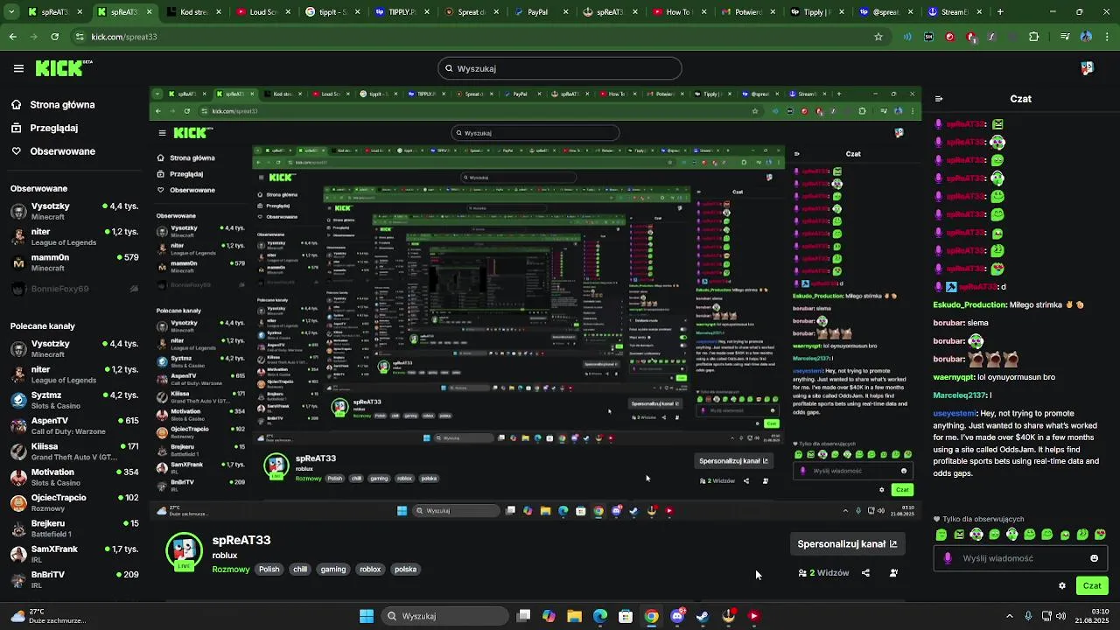This screenshot has height=630, width=1120.
Task: Select the roblox tag
Action: click(x=370, y=569)
